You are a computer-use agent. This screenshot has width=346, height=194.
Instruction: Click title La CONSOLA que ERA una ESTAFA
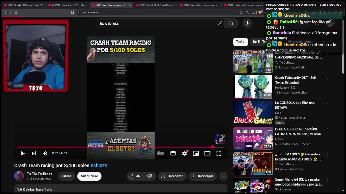tap(295, 105)
